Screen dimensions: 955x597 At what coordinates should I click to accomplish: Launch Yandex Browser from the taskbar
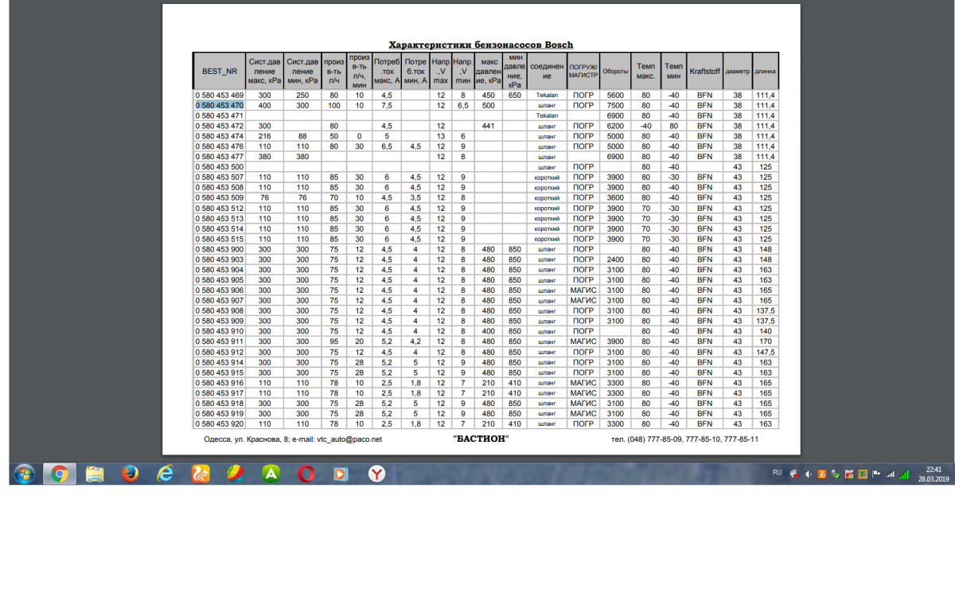coord(376,474)
